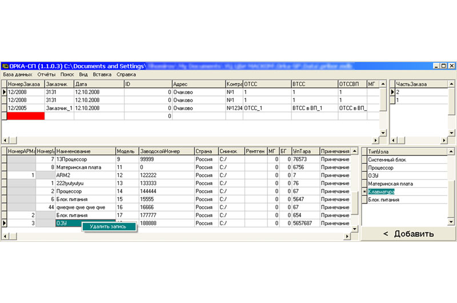Click row selector of the ОЗУ component row
Viewport: 457px width, 303px height.
tap(4, 223)
